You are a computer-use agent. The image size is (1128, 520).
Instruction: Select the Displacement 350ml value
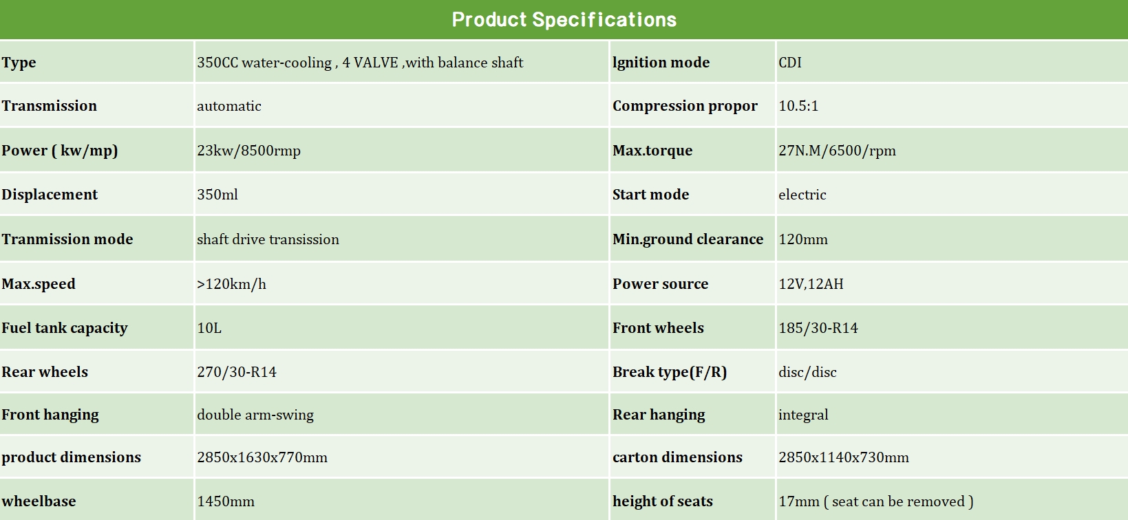(x=217, y=195)
